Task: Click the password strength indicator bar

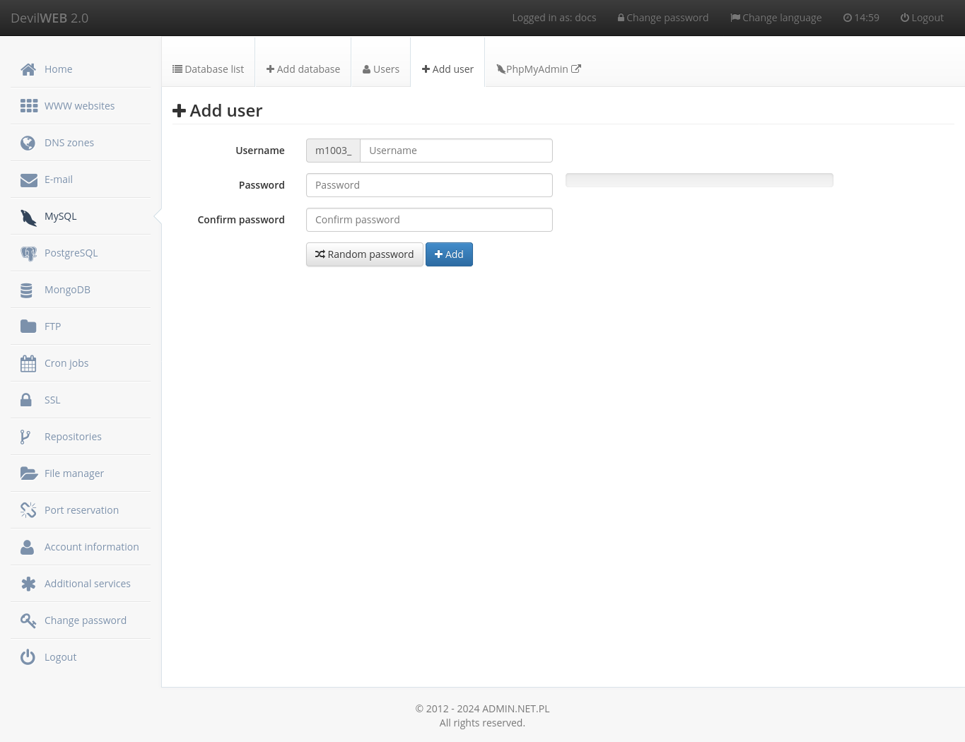Action: (x=698, y=180)
